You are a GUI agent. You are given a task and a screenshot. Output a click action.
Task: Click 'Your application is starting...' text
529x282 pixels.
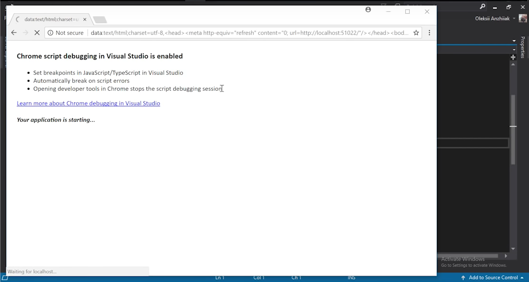(56, 120)
